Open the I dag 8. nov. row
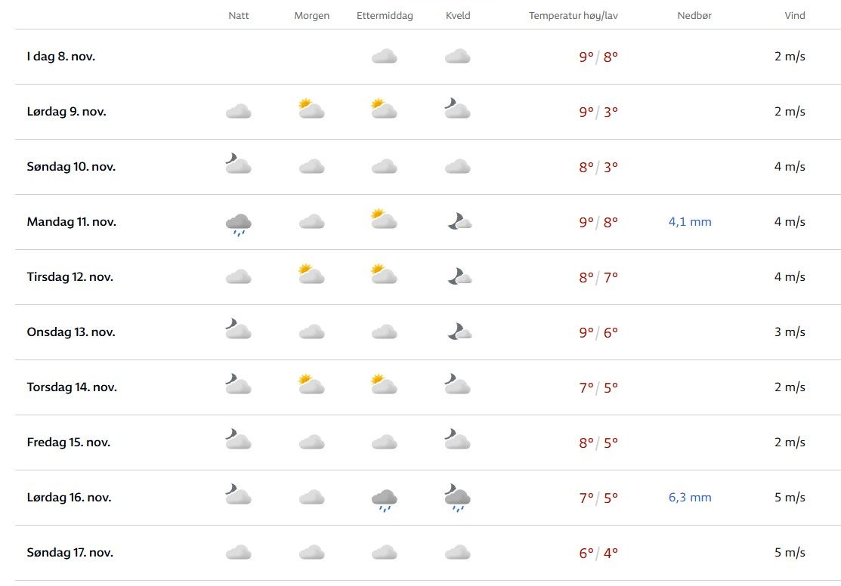The width and height of the screenshot is (841, 586). [x=61, y=56]
